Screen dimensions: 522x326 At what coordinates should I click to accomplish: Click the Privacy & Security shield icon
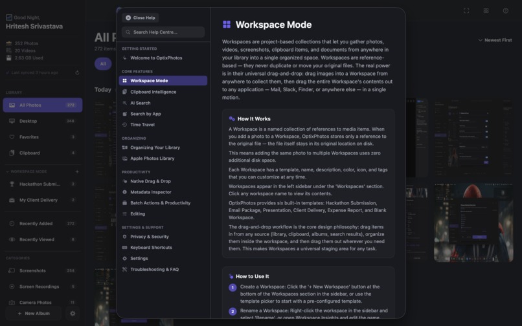[x=124, y=237]
